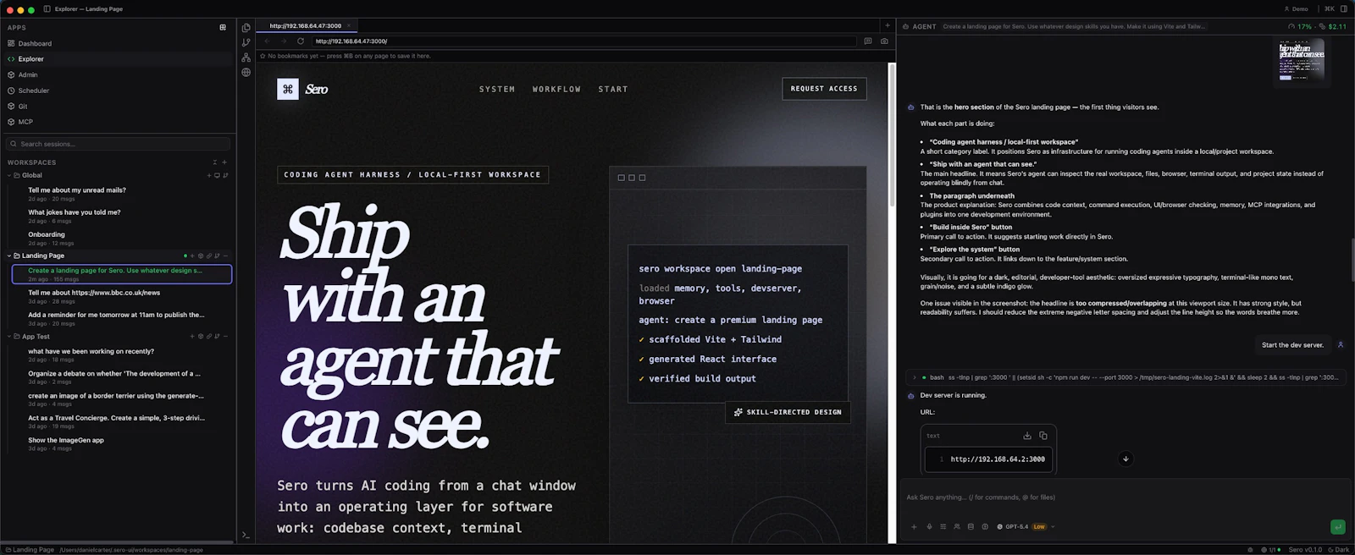
Task: Open the GPT-5.4 model dropdown
Action: coord(1026,526)
